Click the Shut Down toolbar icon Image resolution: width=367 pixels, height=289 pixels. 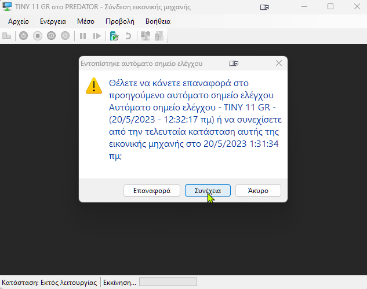tap(51, 36)
